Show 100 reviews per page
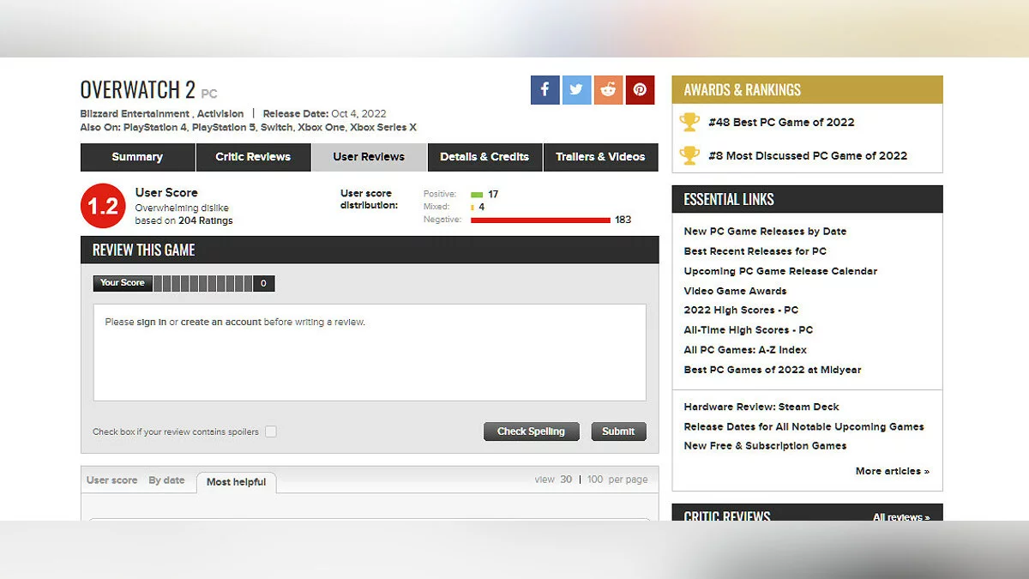The height and width of the screenshot is (579, 1029). (595, 479)
